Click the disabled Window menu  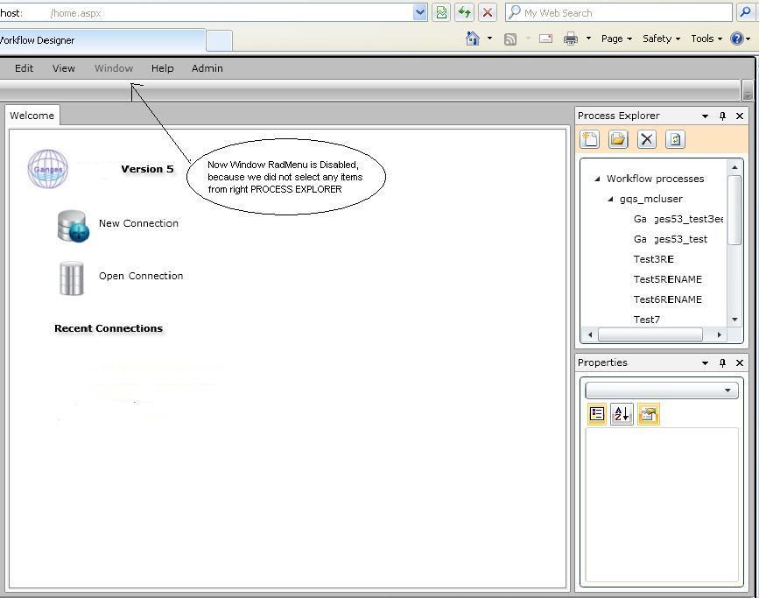(x=114, y=68)
